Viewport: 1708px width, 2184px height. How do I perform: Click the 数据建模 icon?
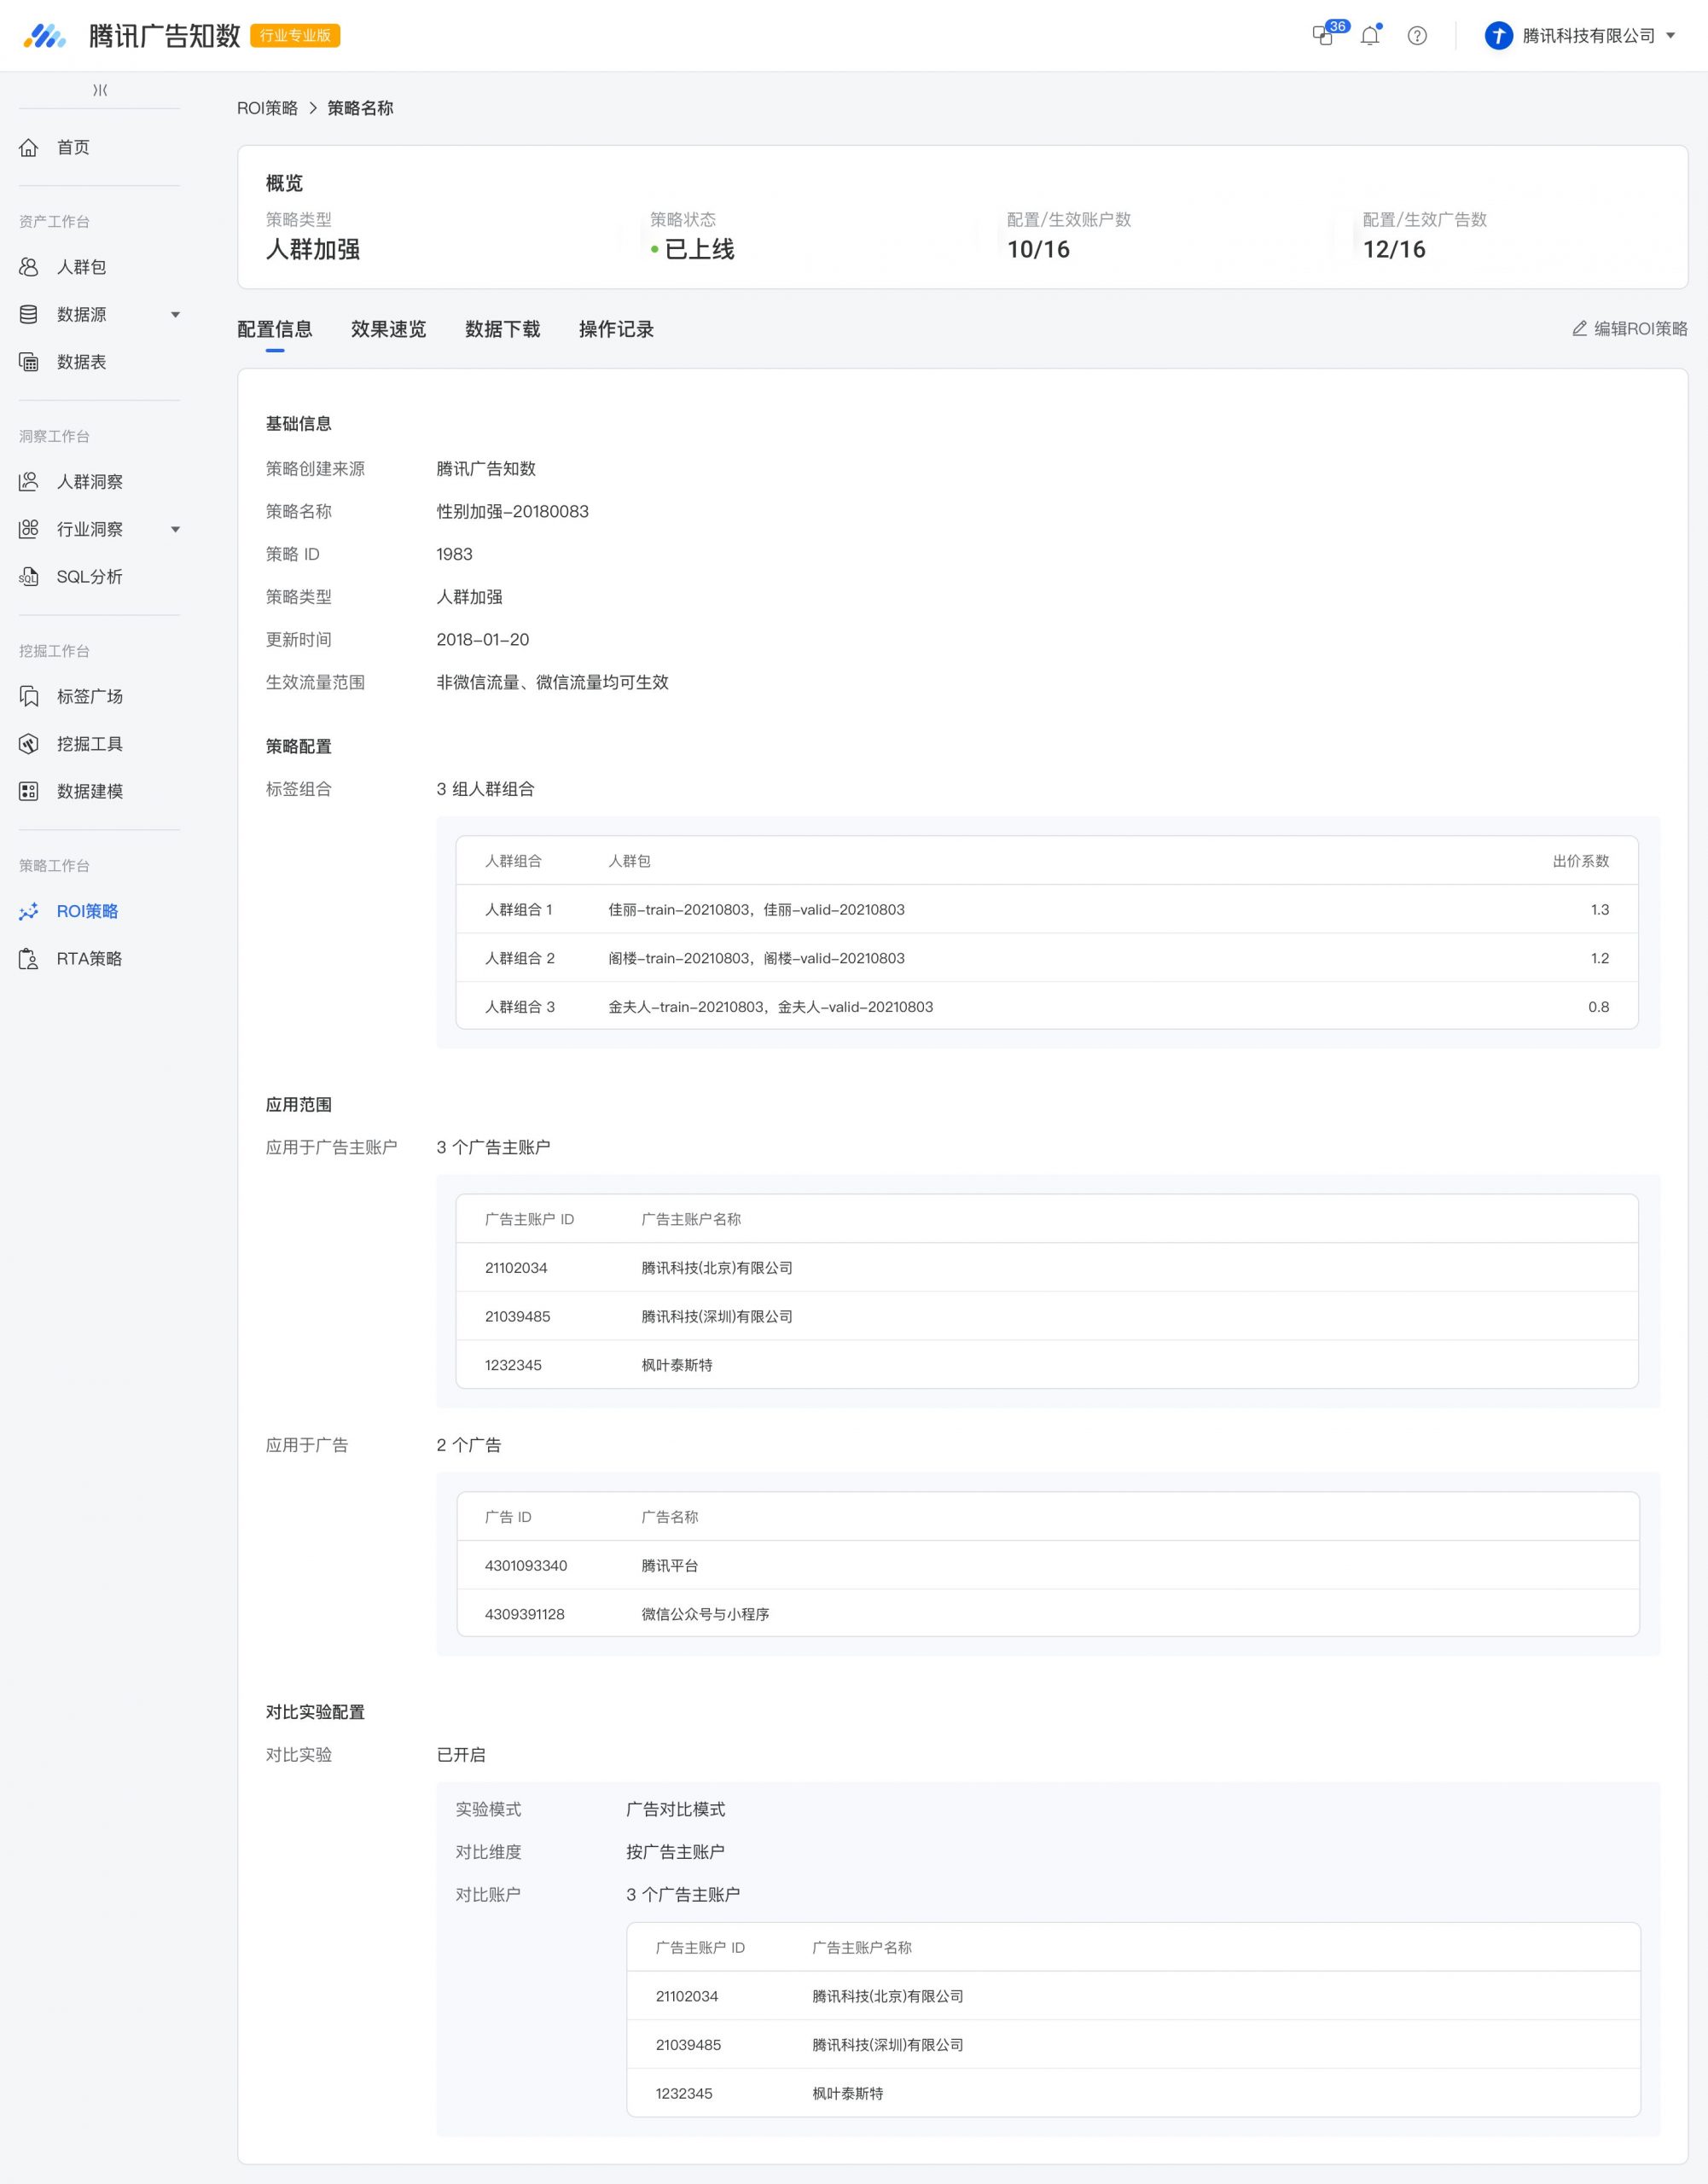click(x=29, y=791)
